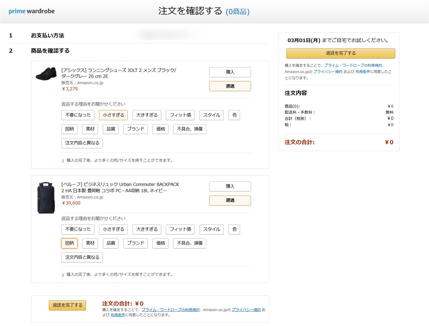The image size is (429, 326).
Task: Open the ASICS running shoes thumbnail
Action: click(x=46, y=73)
